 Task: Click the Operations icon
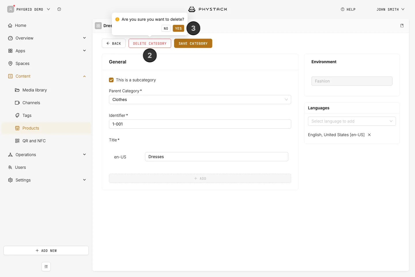pyautogui.click(x=10, y=155)
